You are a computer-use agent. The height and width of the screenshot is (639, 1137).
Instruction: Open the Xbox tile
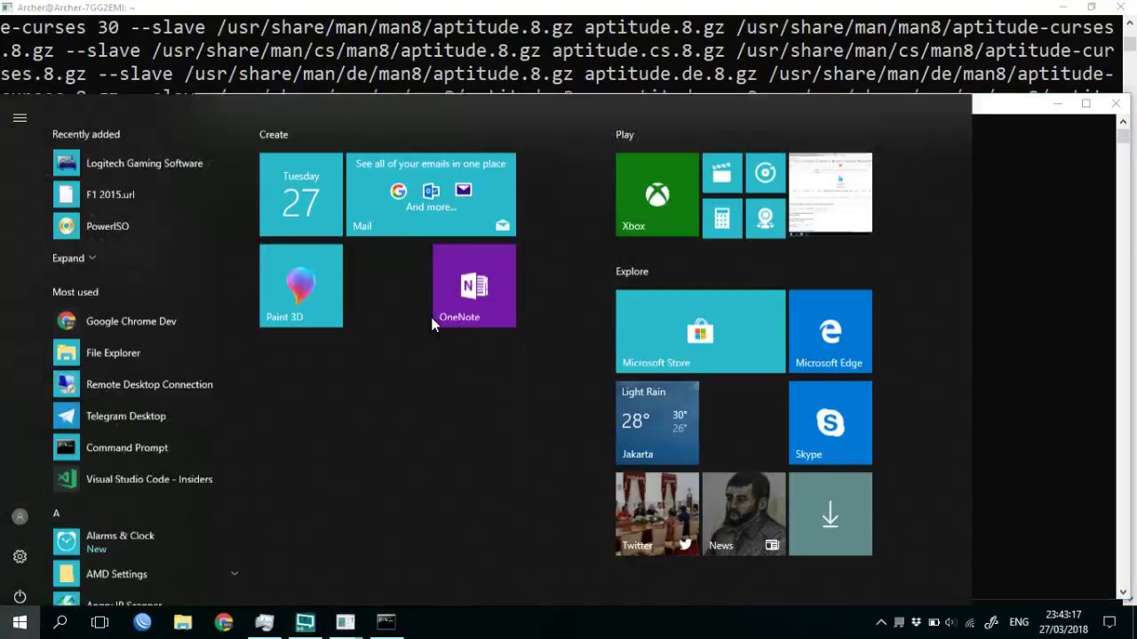pyautogui.click(x=657, y=194)
